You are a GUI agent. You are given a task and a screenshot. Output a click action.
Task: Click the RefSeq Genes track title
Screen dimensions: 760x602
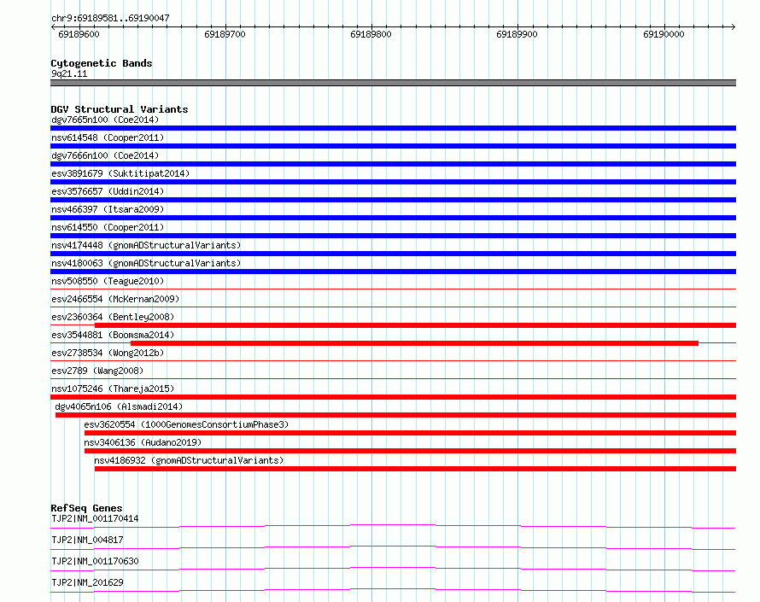coord(86,508)
